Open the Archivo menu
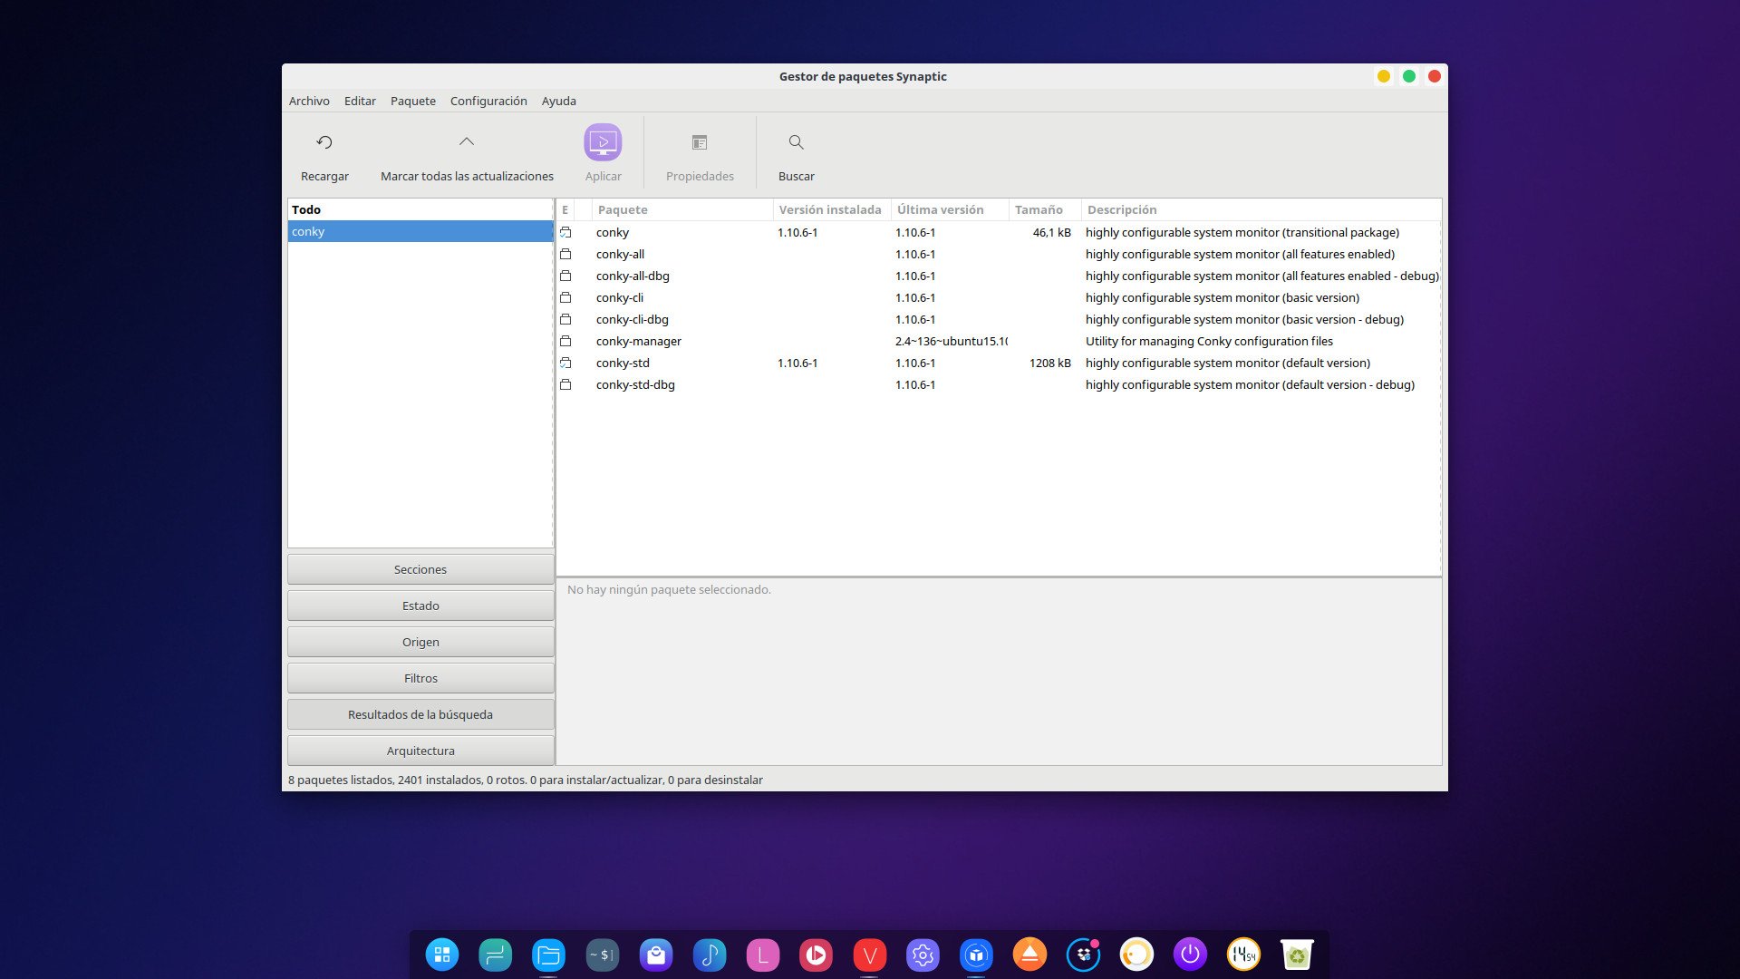Image resolution: width=1740 pixels, height=979 pixels. [309, 101]
